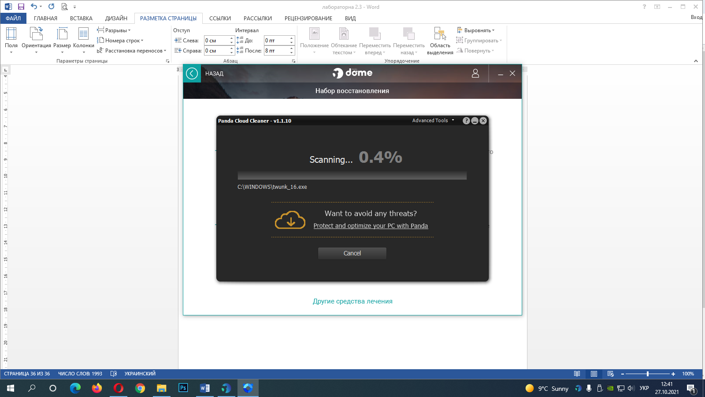705x397 pixels.
Task: Launch Opera from the taskbar
Action: point(119,388)
